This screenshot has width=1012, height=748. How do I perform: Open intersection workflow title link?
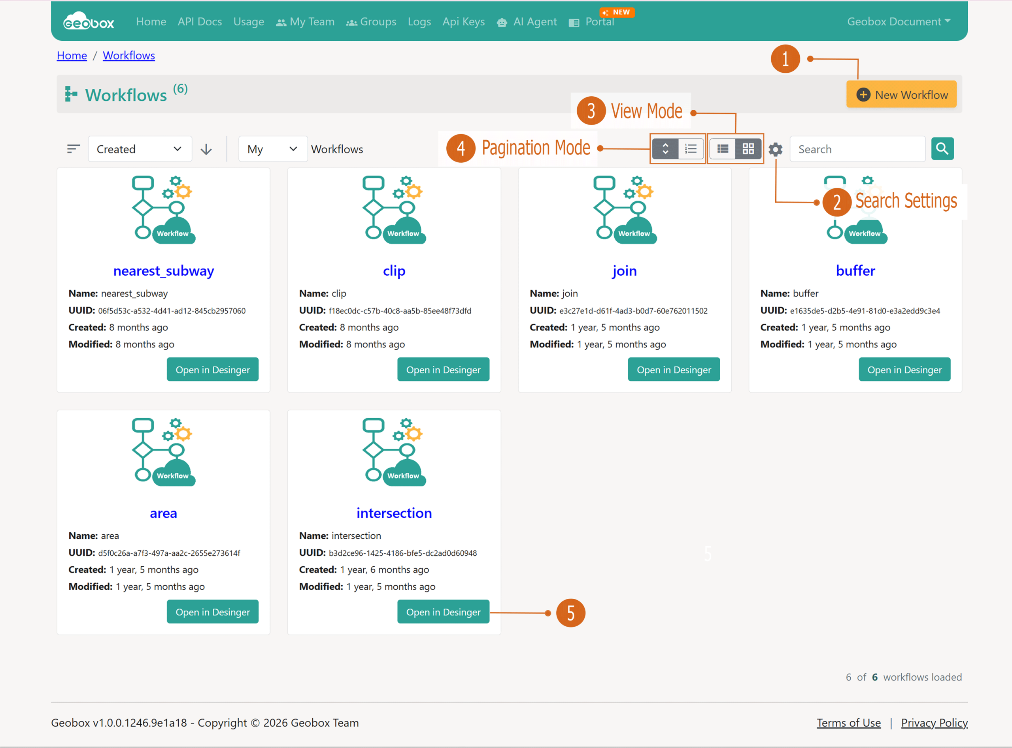[x=394, y=513]
